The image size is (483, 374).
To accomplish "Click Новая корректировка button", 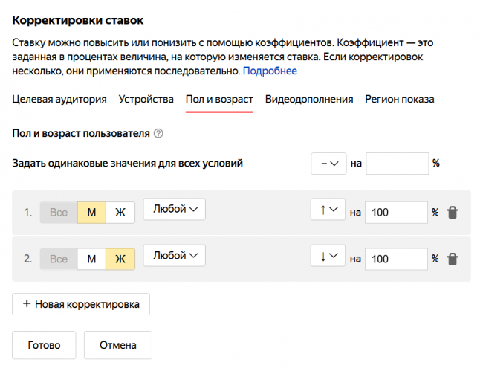I will pos(81,304).
